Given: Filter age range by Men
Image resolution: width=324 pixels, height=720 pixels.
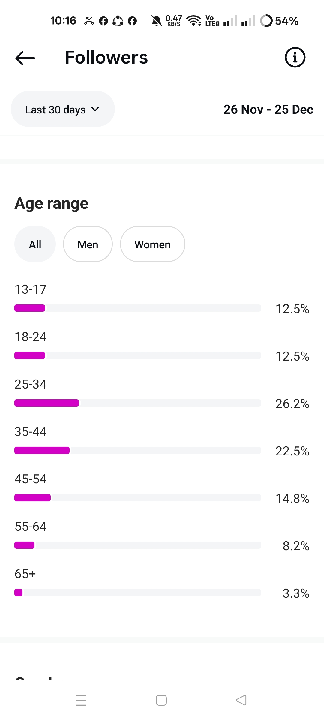Looking at the screenshot, I should tap(88, 244).
